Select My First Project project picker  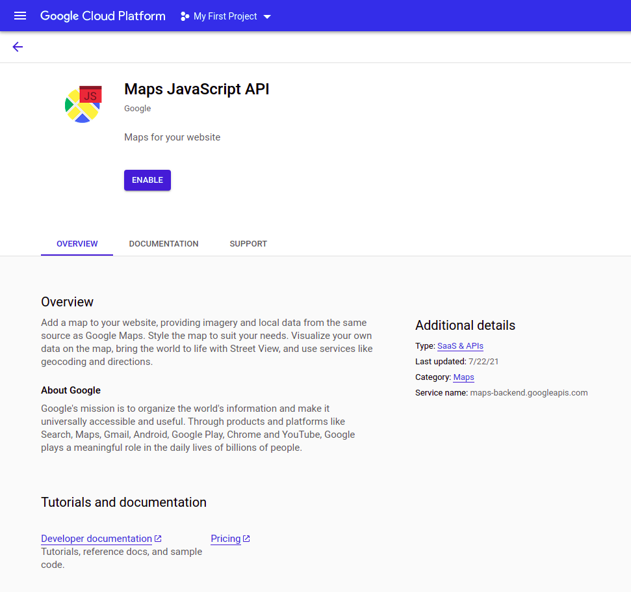[225, 16]
